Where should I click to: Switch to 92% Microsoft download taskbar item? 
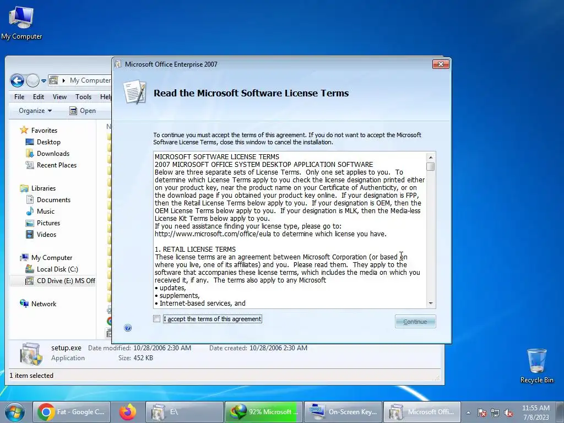[x=264, y=412]
